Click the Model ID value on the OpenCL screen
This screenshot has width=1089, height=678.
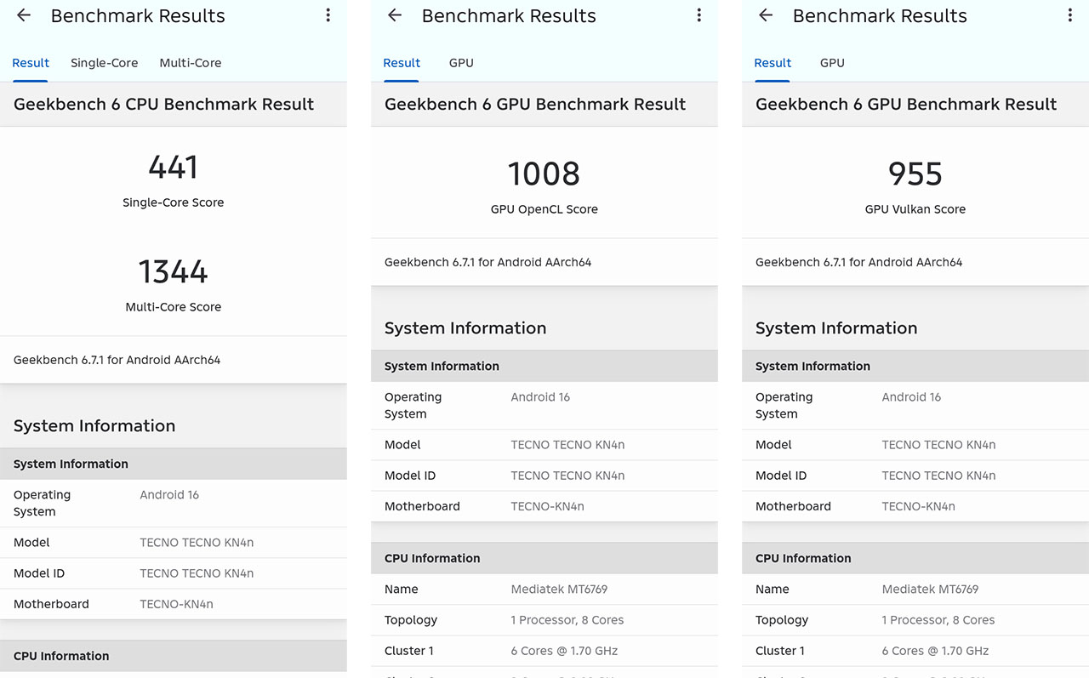tap(567, 476)
